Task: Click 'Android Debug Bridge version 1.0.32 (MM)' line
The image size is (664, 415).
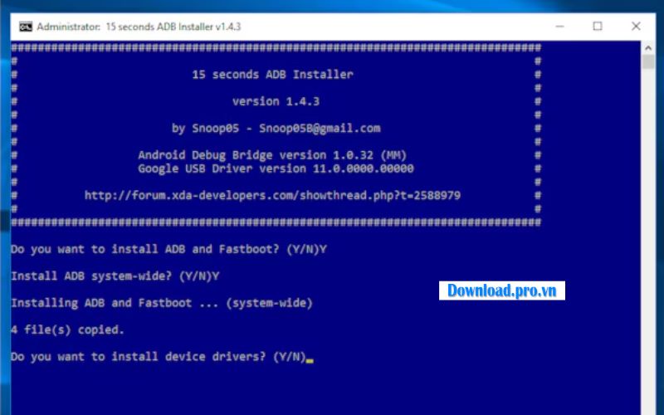Action: click(x=272, y=155)
